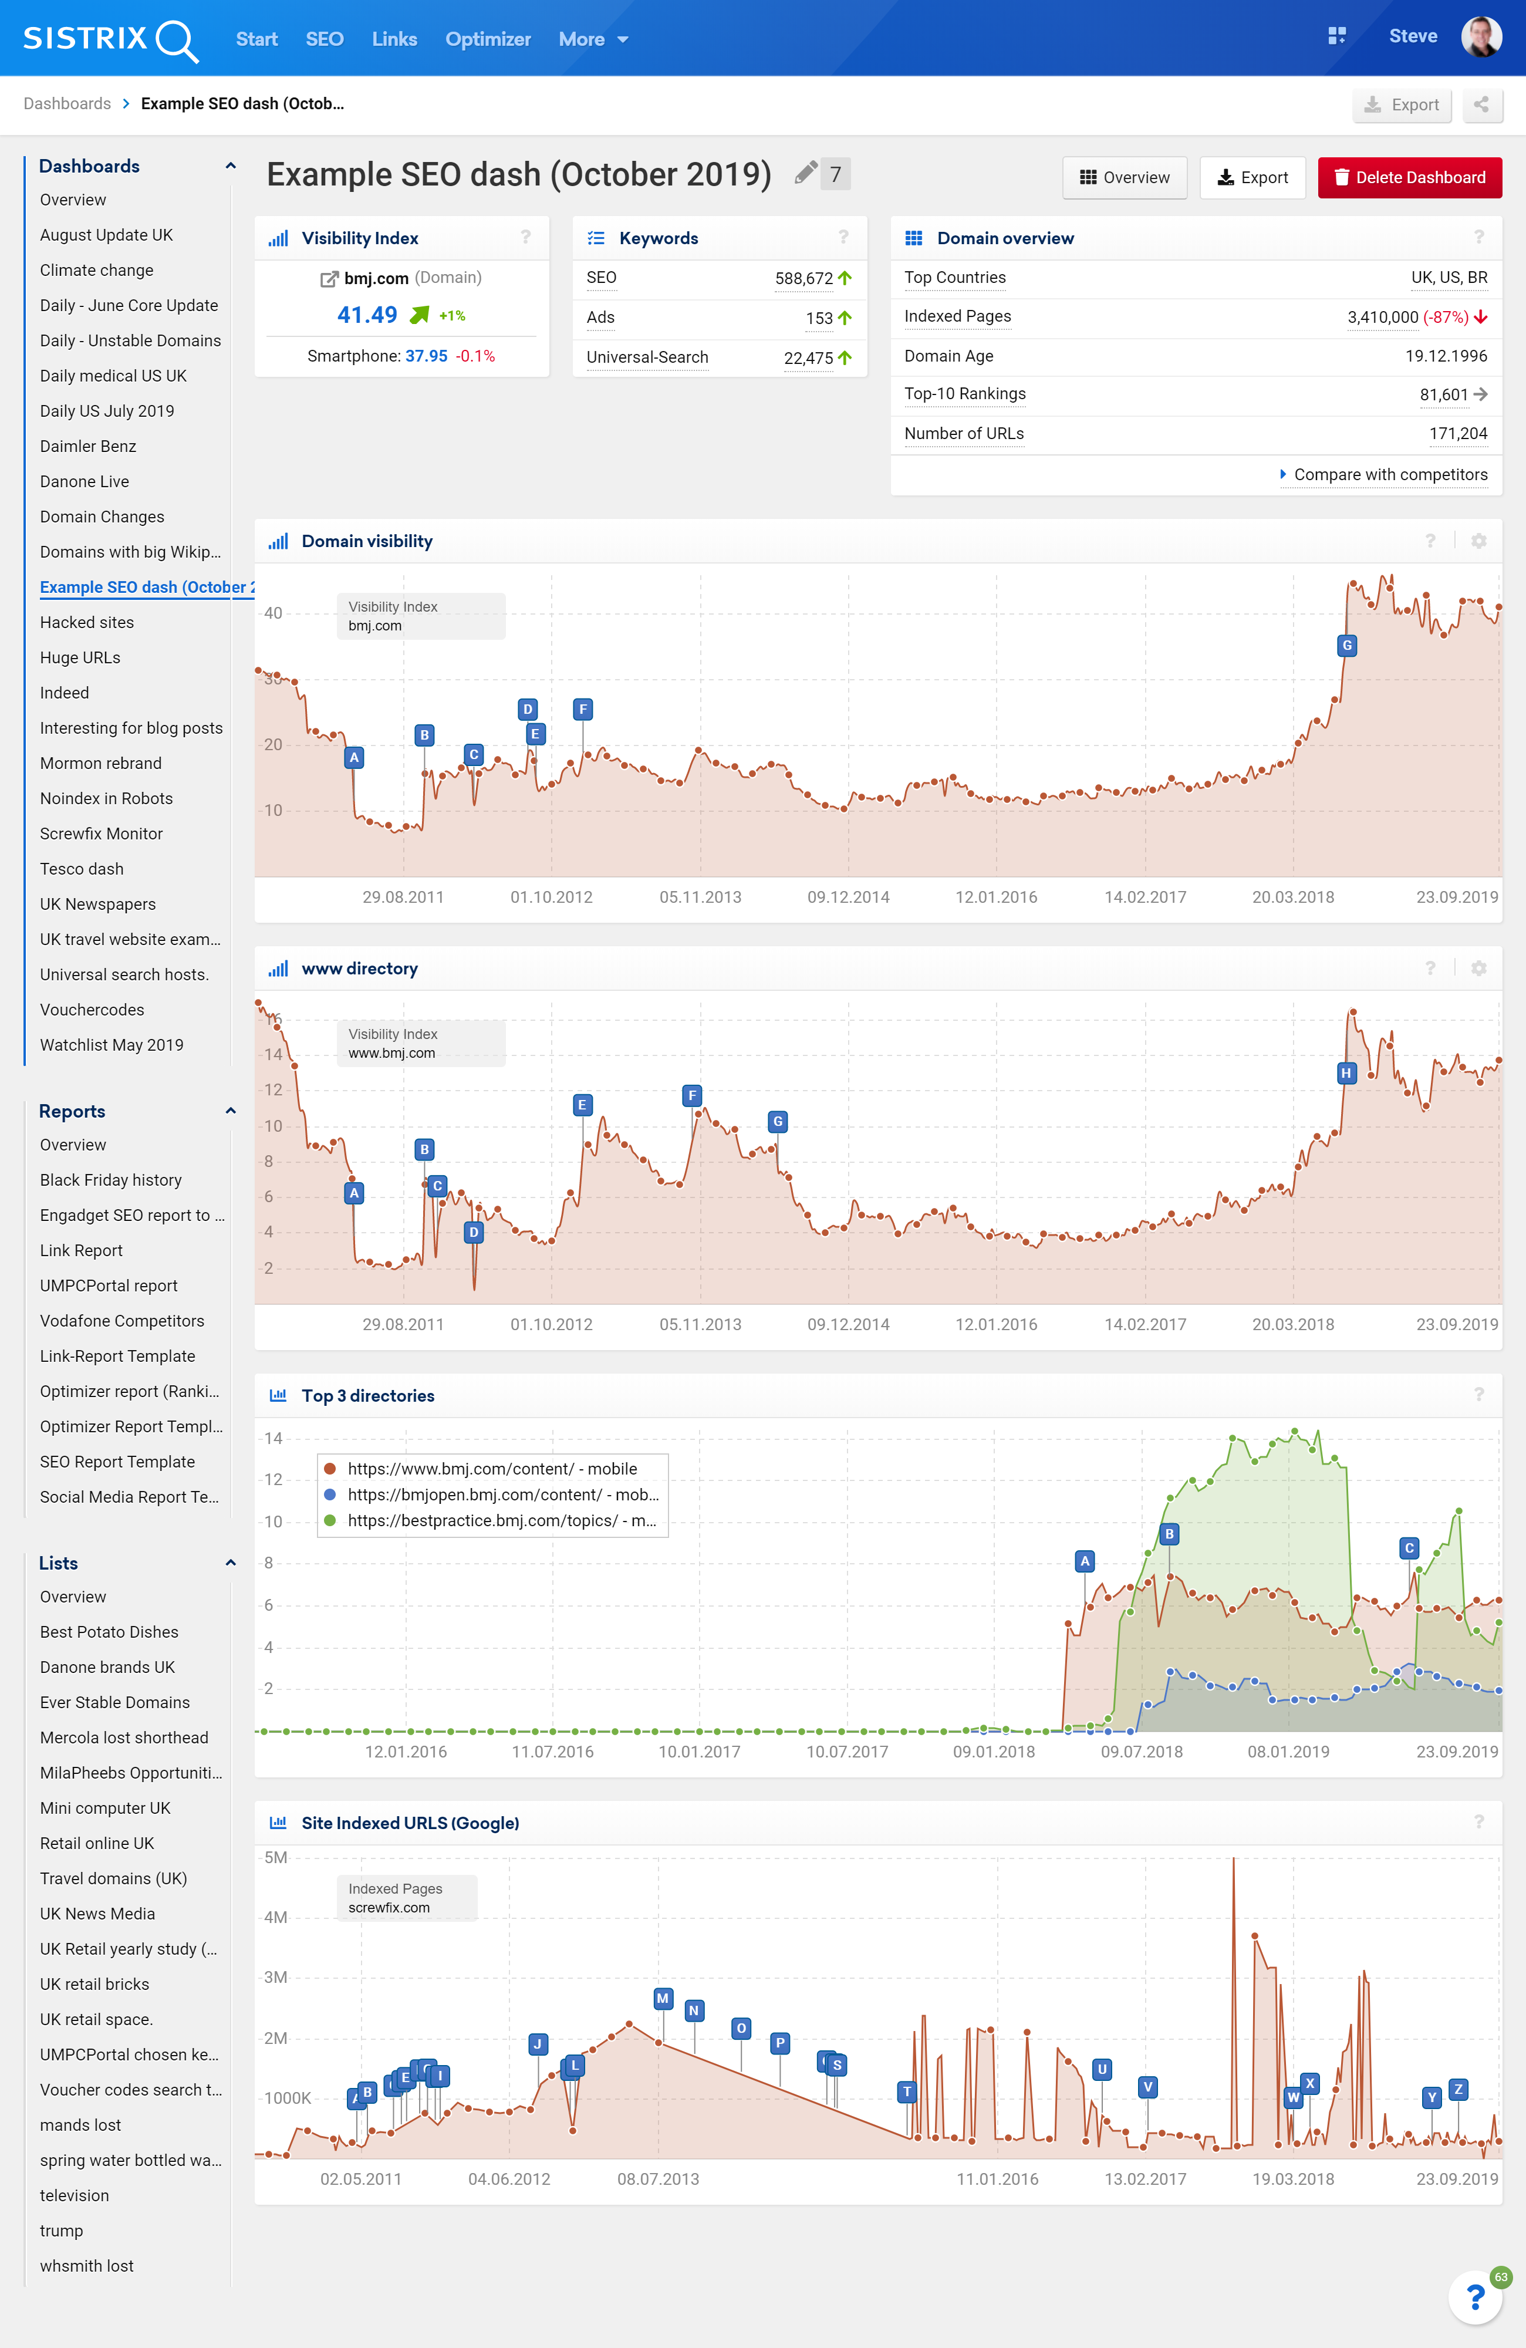The width and height of the screenshot is (1526, 2348).
Task: Click the widget count badge 7
Action: (836, 174)
